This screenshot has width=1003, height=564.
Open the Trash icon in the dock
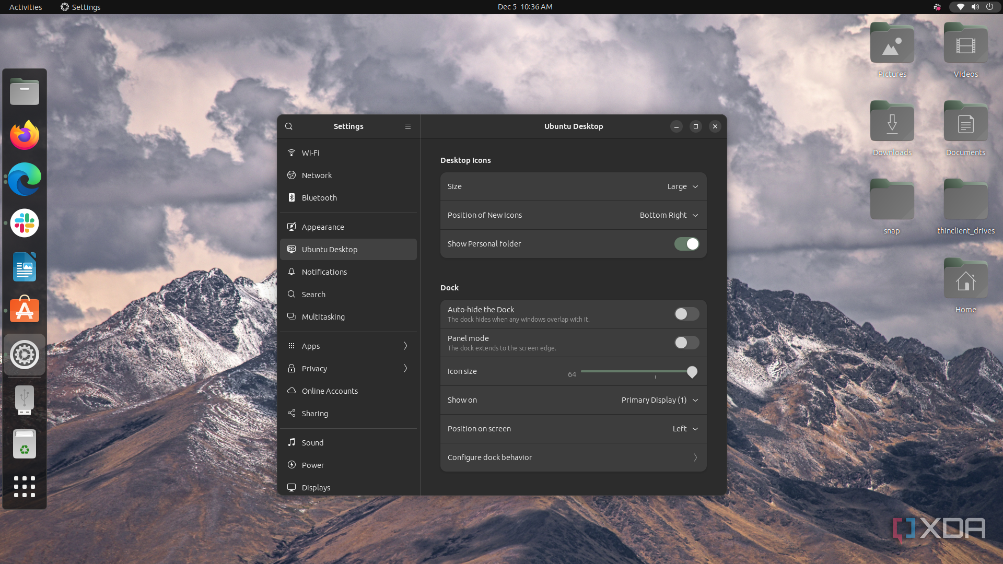pyautogui.click(x=25, y=444)
